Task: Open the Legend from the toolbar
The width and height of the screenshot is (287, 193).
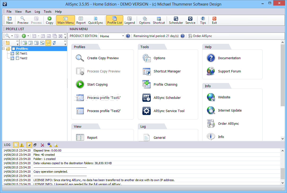Action: (x=130, y=20)
